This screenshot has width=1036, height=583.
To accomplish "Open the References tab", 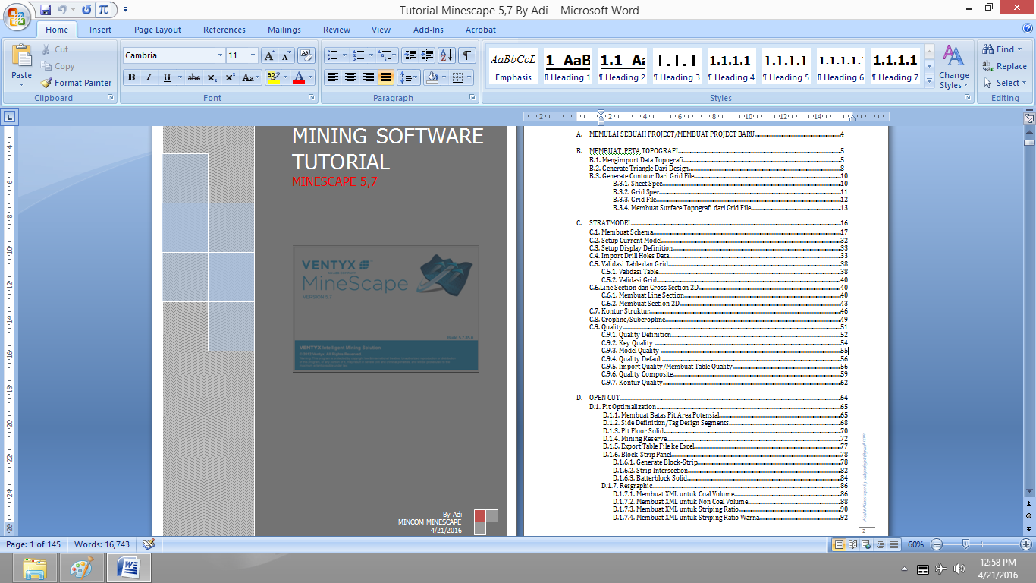I will click(x=224, y=30).
